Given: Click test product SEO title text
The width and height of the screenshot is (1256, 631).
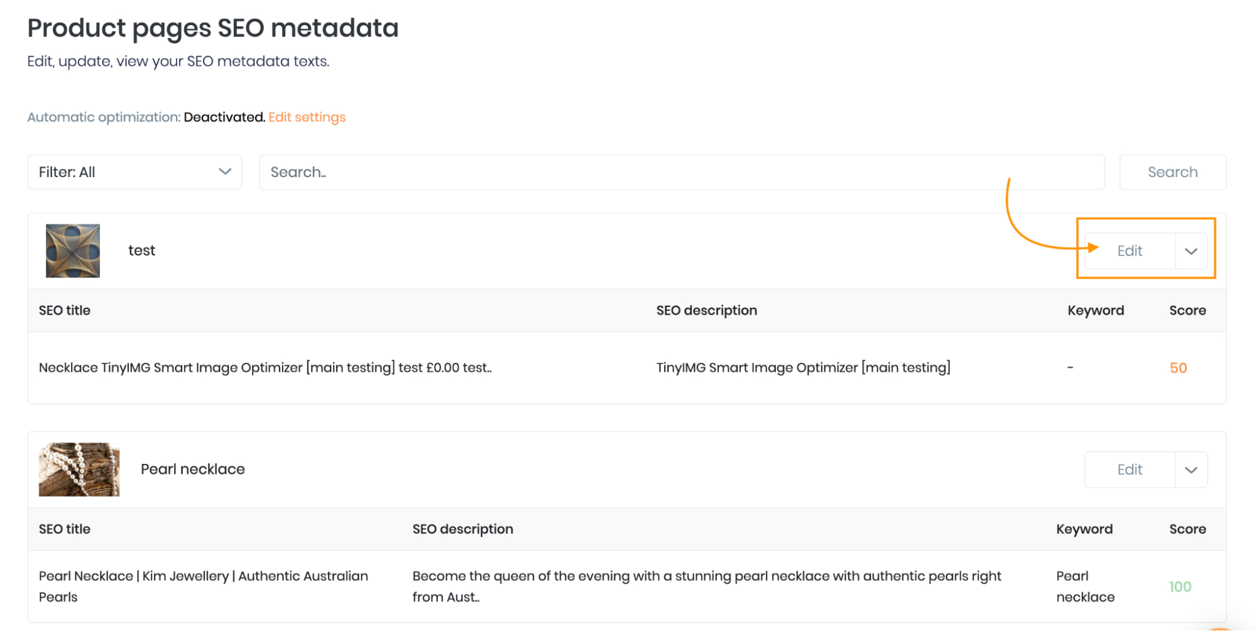Looking at the screenshot, I should click(265, 368).
